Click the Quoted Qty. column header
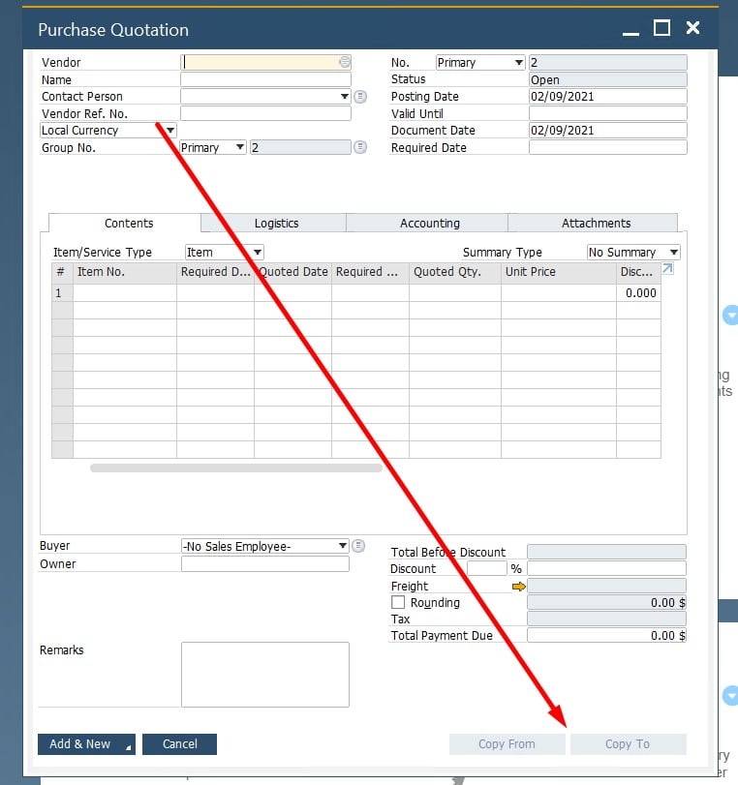The image size is (738, 785). pos(455,272)
